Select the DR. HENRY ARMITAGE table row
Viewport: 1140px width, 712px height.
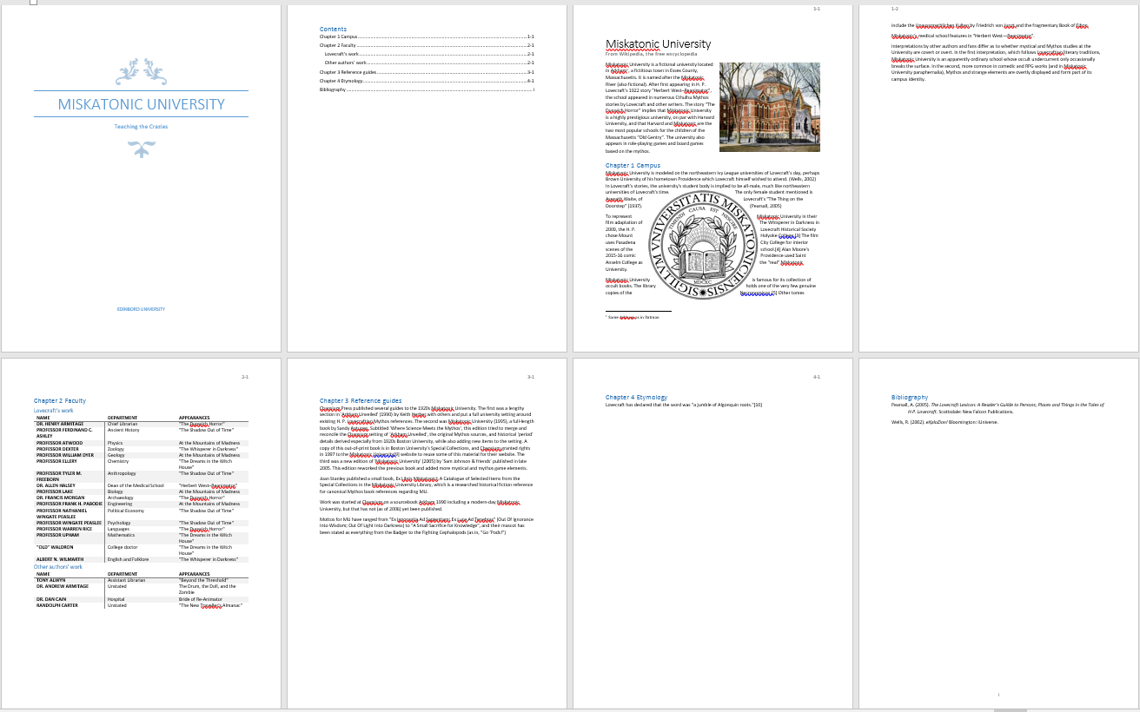click(141, 424)
